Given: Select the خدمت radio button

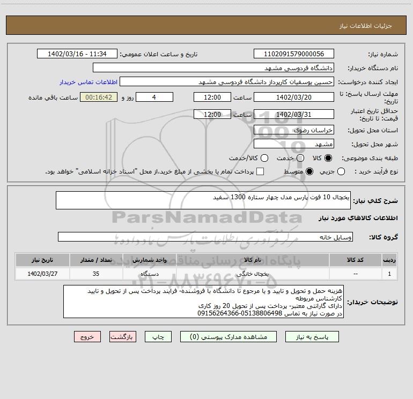Looking at the screenshot, I should pyautogui.click(x=300, y=158).
